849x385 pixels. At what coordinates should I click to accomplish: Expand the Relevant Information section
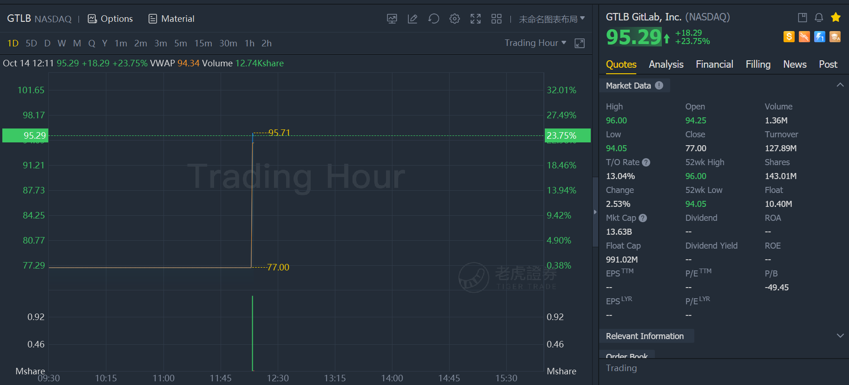pos(840,336)
